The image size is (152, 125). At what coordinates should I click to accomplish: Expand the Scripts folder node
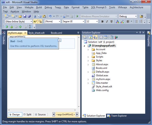tap(88, 57)
